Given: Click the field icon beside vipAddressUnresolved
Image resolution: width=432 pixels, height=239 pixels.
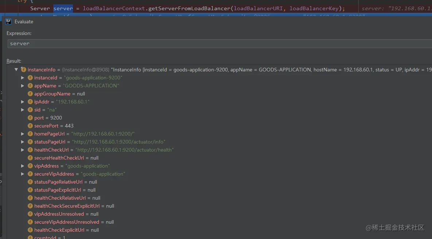Looking at the screenshot, I should coord(30,213).
